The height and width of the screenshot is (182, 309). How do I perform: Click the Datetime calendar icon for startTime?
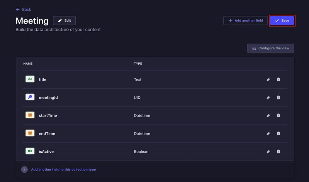(x=30, y=115)
